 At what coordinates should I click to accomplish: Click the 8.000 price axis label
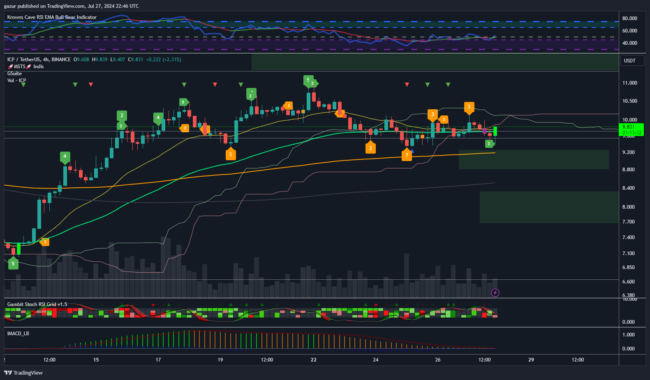[628, 207]
